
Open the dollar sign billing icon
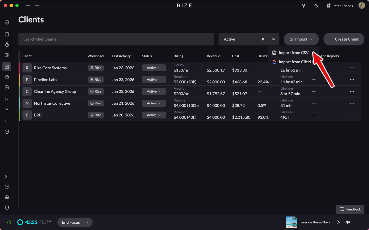click(x=7, y=110)
